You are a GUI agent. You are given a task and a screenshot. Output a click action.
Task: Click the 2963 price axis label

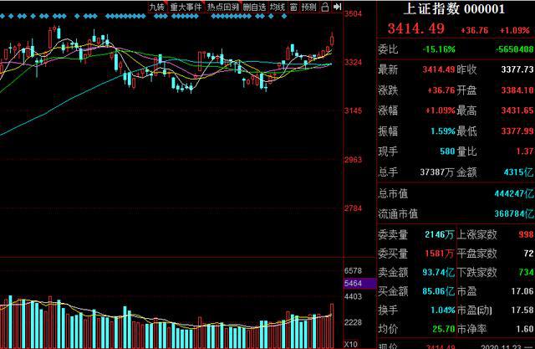point(353,160)
